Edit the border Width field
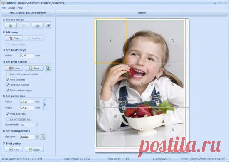This screenshot has height=162, width=229. click(x=27, y=56)
